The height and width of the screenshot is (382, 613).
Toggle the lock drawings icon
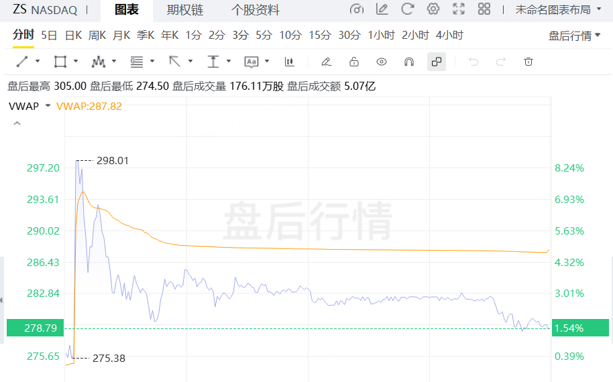tap(354, 62)
